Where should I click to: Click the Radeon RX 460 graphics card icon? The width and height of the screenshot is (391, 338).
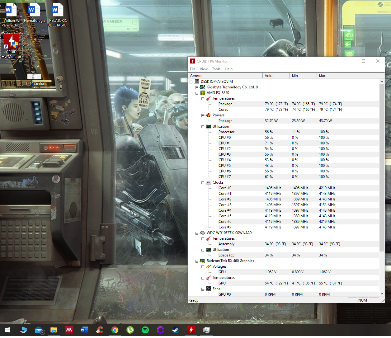pos(203,261)
